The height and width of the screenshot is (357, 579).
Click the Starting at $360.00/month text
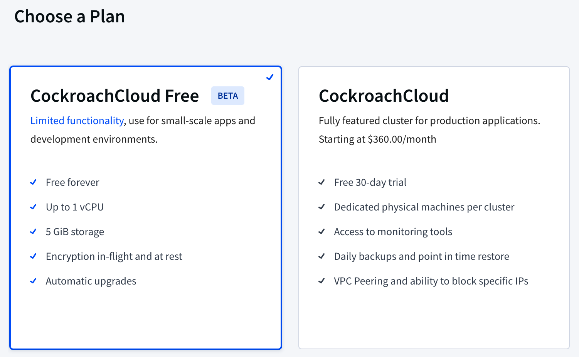[x=377, y=139]
